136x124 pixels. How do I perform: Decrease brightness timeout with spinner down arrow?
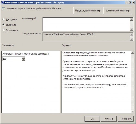pyautogui.click(x=23, y=60)
